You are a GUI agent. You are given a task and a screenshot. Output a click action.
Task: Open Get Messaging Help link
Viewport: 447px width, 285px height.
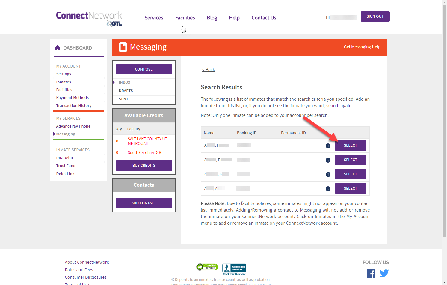[x=362, y=47]
